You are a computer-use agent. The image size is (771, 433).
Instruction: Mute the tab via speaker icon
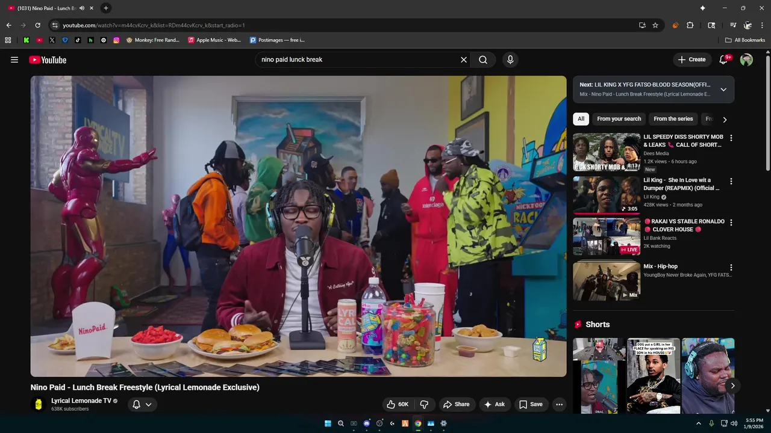tap(82, 8)
